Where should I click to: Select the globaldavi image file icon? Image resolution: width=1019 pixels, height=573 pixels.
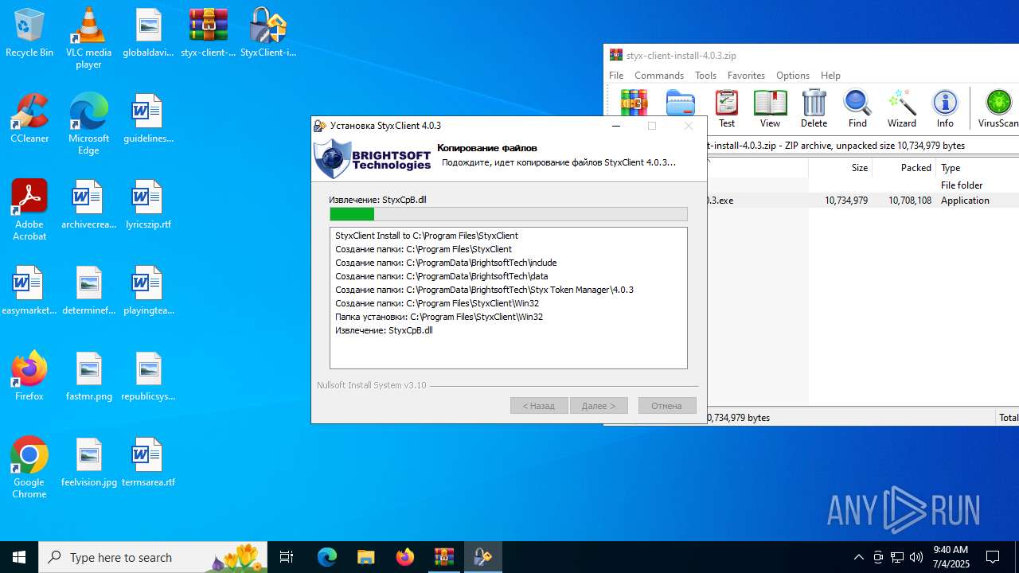click(x=148, y=33)
